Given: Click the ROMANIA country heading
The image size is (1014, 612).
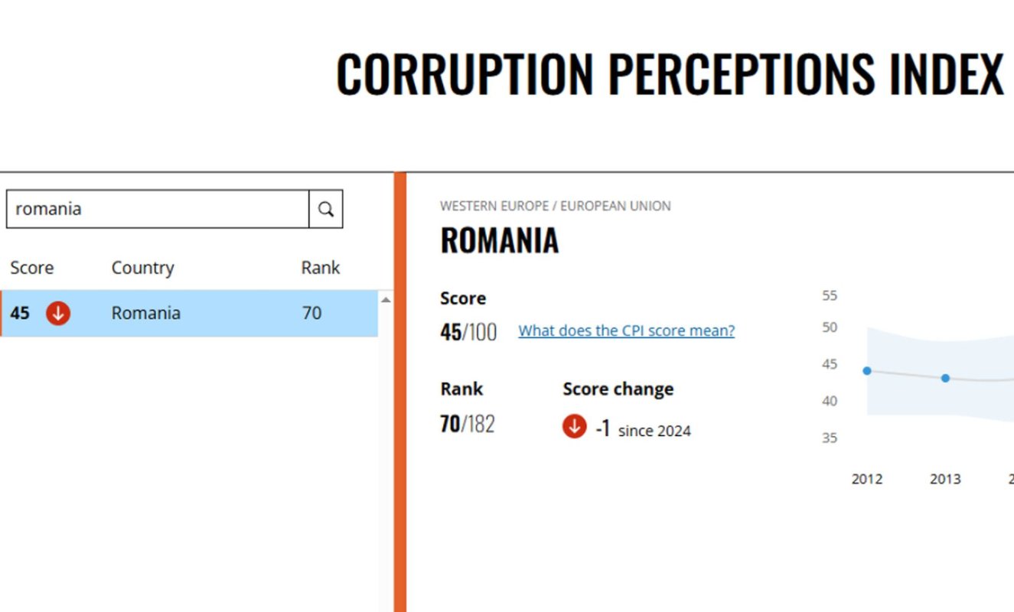Looking at the screenshot, I should point(500,241).
